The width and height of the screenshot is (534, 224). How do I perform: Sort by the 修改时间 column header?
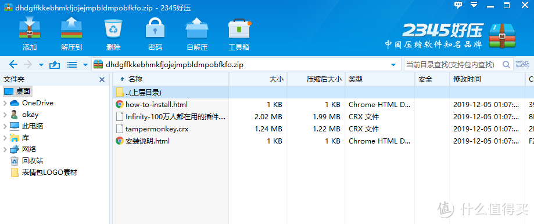click(x=487, y=79)
